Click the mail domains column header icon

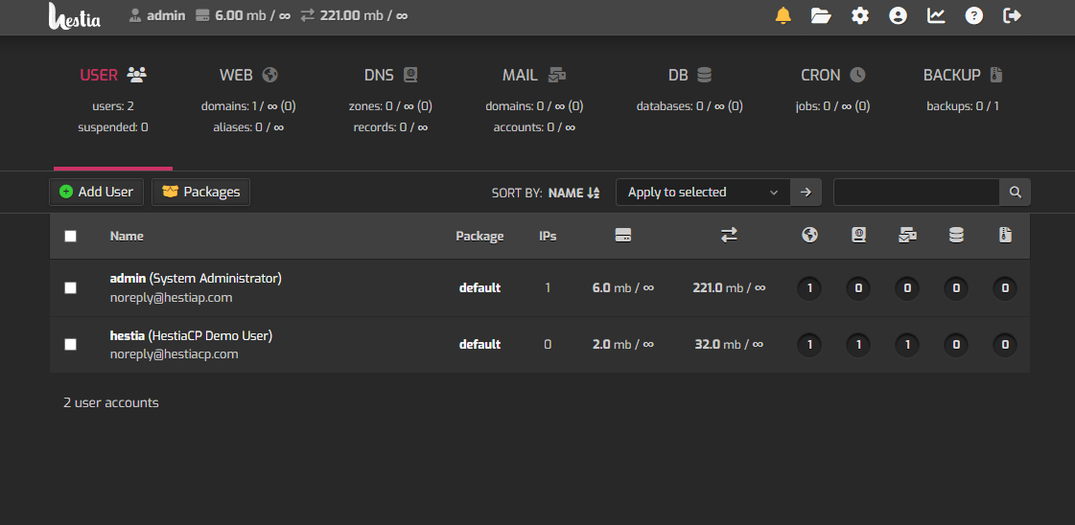908,236
